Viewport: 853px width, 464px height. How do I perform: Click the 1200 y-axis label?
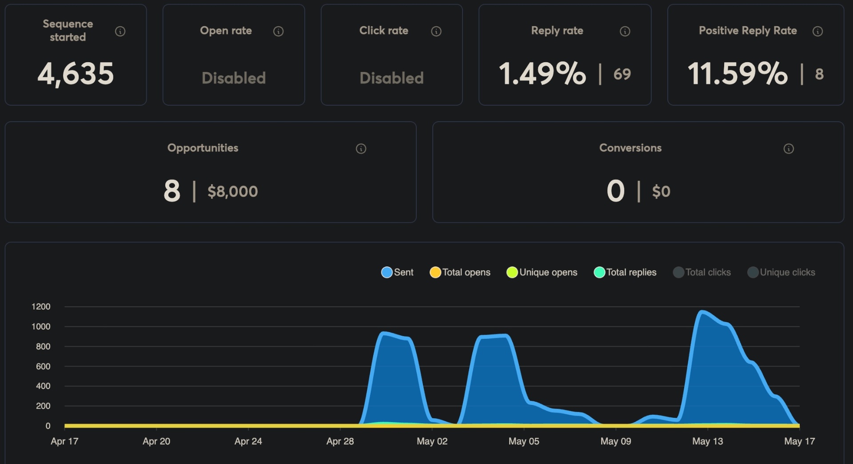tap(41, 306)
